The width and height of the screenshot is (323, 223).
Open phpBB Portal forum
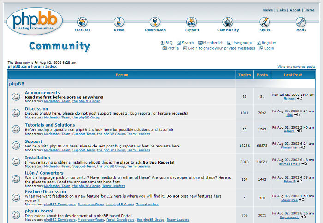pyautogui.click(x=39, y=211)
